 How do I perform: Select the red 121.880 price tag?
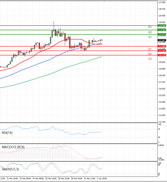click(x=162, y=46)
